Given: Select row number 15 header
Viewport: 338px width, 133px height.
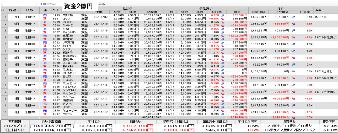Looking at the screenshot, I should pos(4,112).
